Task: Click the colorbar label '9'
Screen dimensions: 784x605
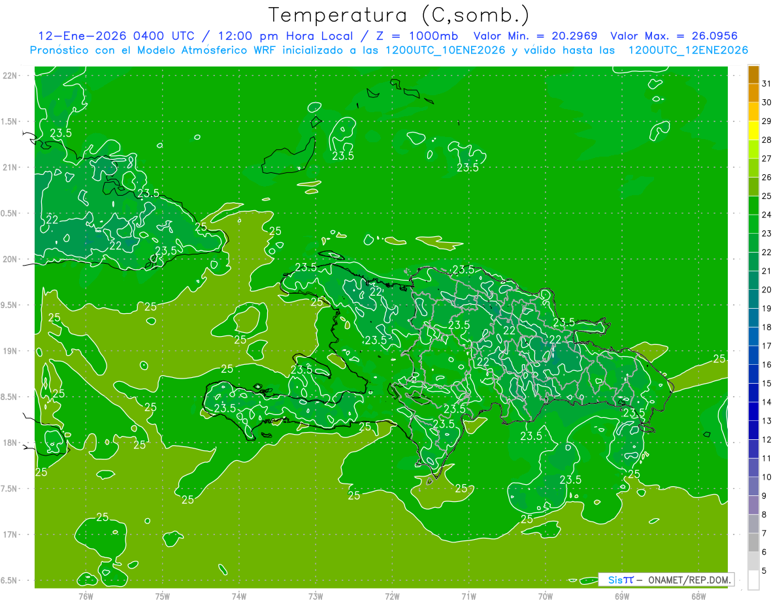Action: pos(764,496)
